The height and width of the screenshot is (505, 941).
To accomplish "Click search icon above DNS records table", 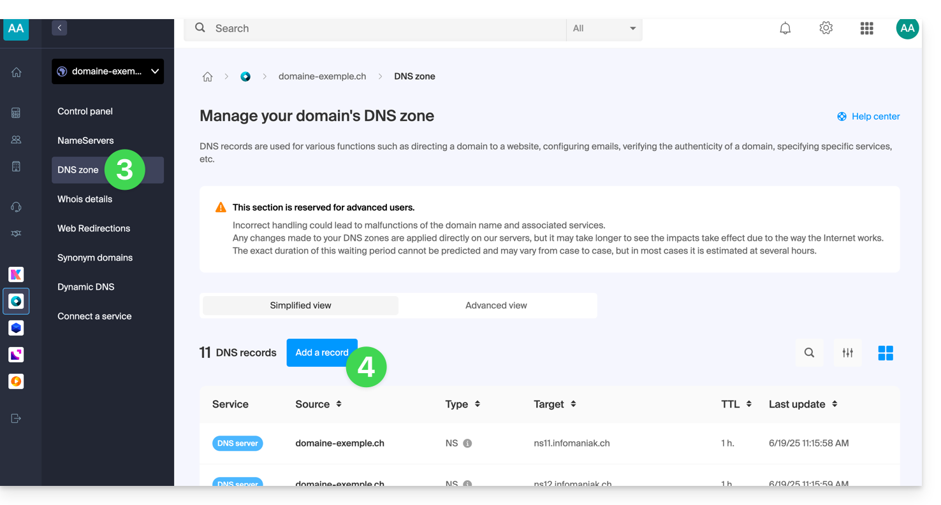I will pos(809,353).
